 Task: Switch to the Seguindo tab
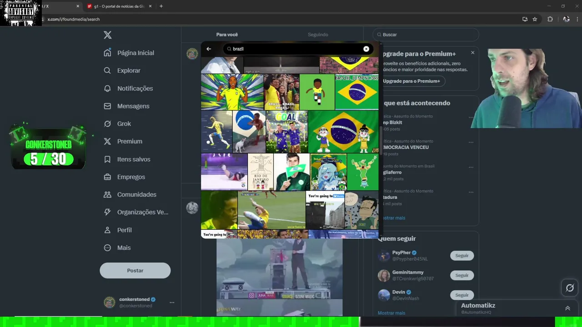coord(318,35)
